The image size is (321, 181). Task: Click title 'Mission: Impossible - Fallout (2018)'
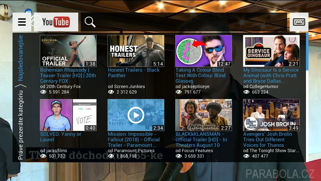[x=134, y=140]
